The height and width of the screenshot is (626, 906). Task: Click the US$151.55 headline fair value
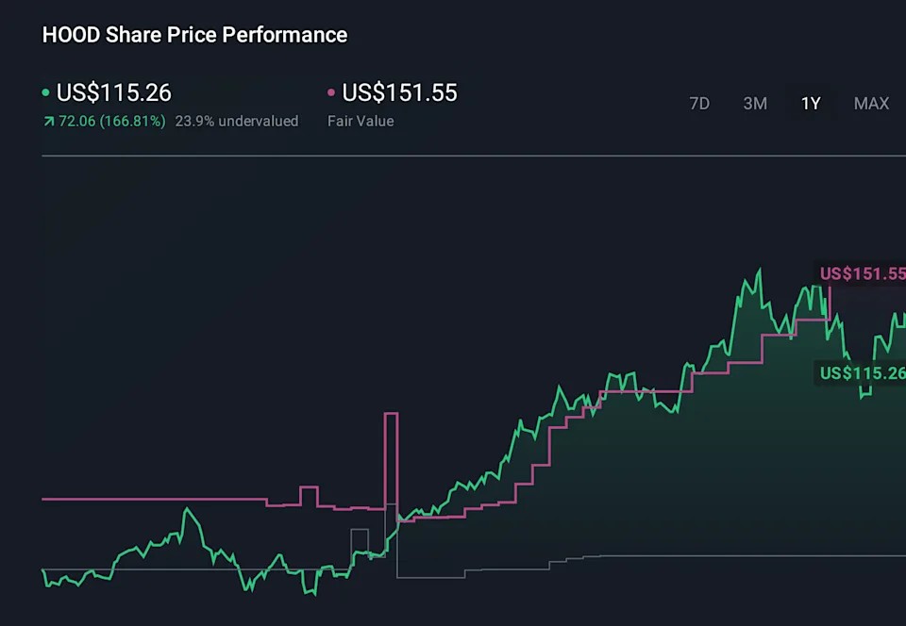click(399, 92)
